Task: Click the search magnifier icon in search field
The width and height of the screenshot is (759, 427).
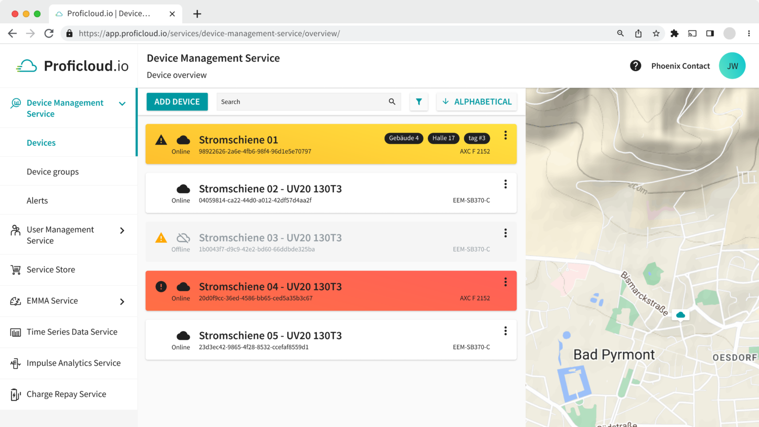Action: point(392,102)
